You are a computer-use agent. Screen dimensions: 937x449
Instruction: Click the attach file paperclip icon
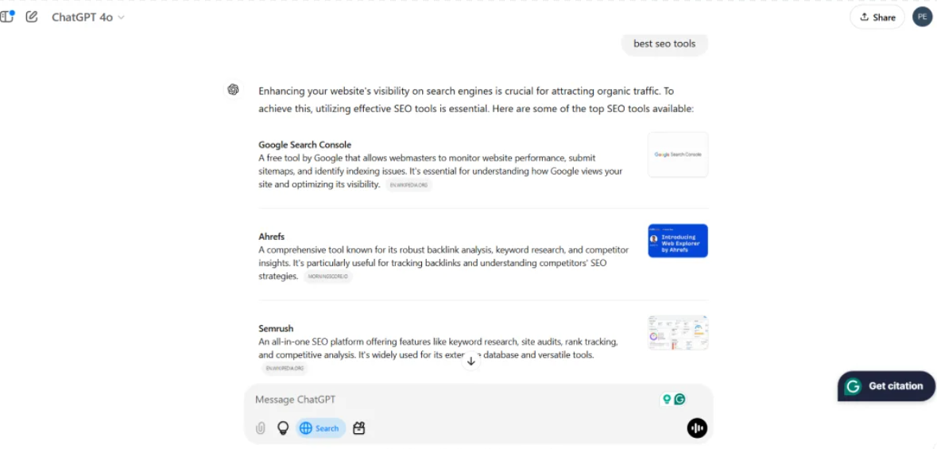click(260, 428)
